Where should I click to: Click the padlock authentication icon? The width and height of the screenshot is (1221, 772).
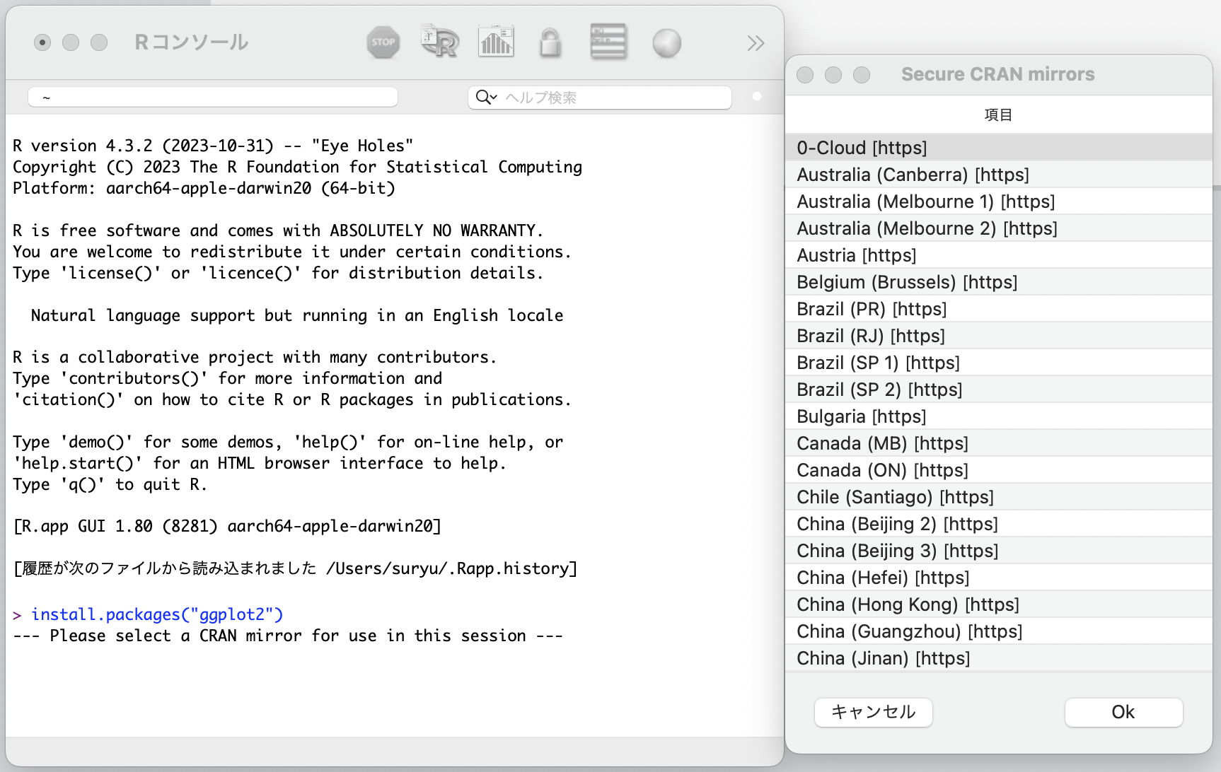point(550,42)
